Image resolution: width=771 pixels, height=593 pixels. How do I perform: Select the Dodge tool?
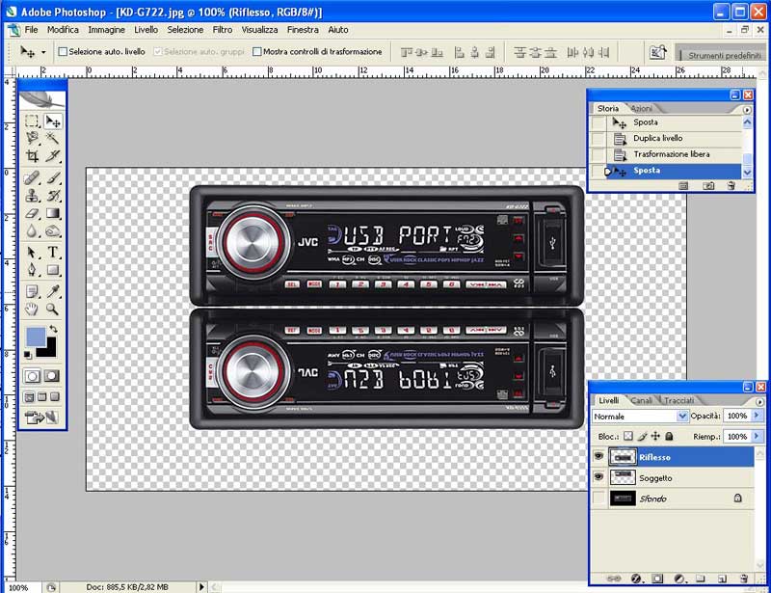point(53,230)
